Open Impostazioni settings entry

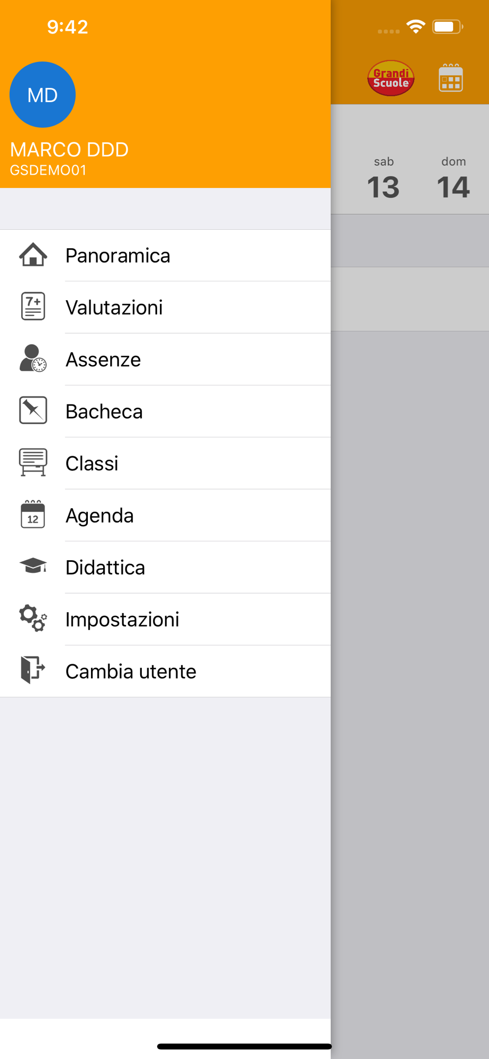165,619
